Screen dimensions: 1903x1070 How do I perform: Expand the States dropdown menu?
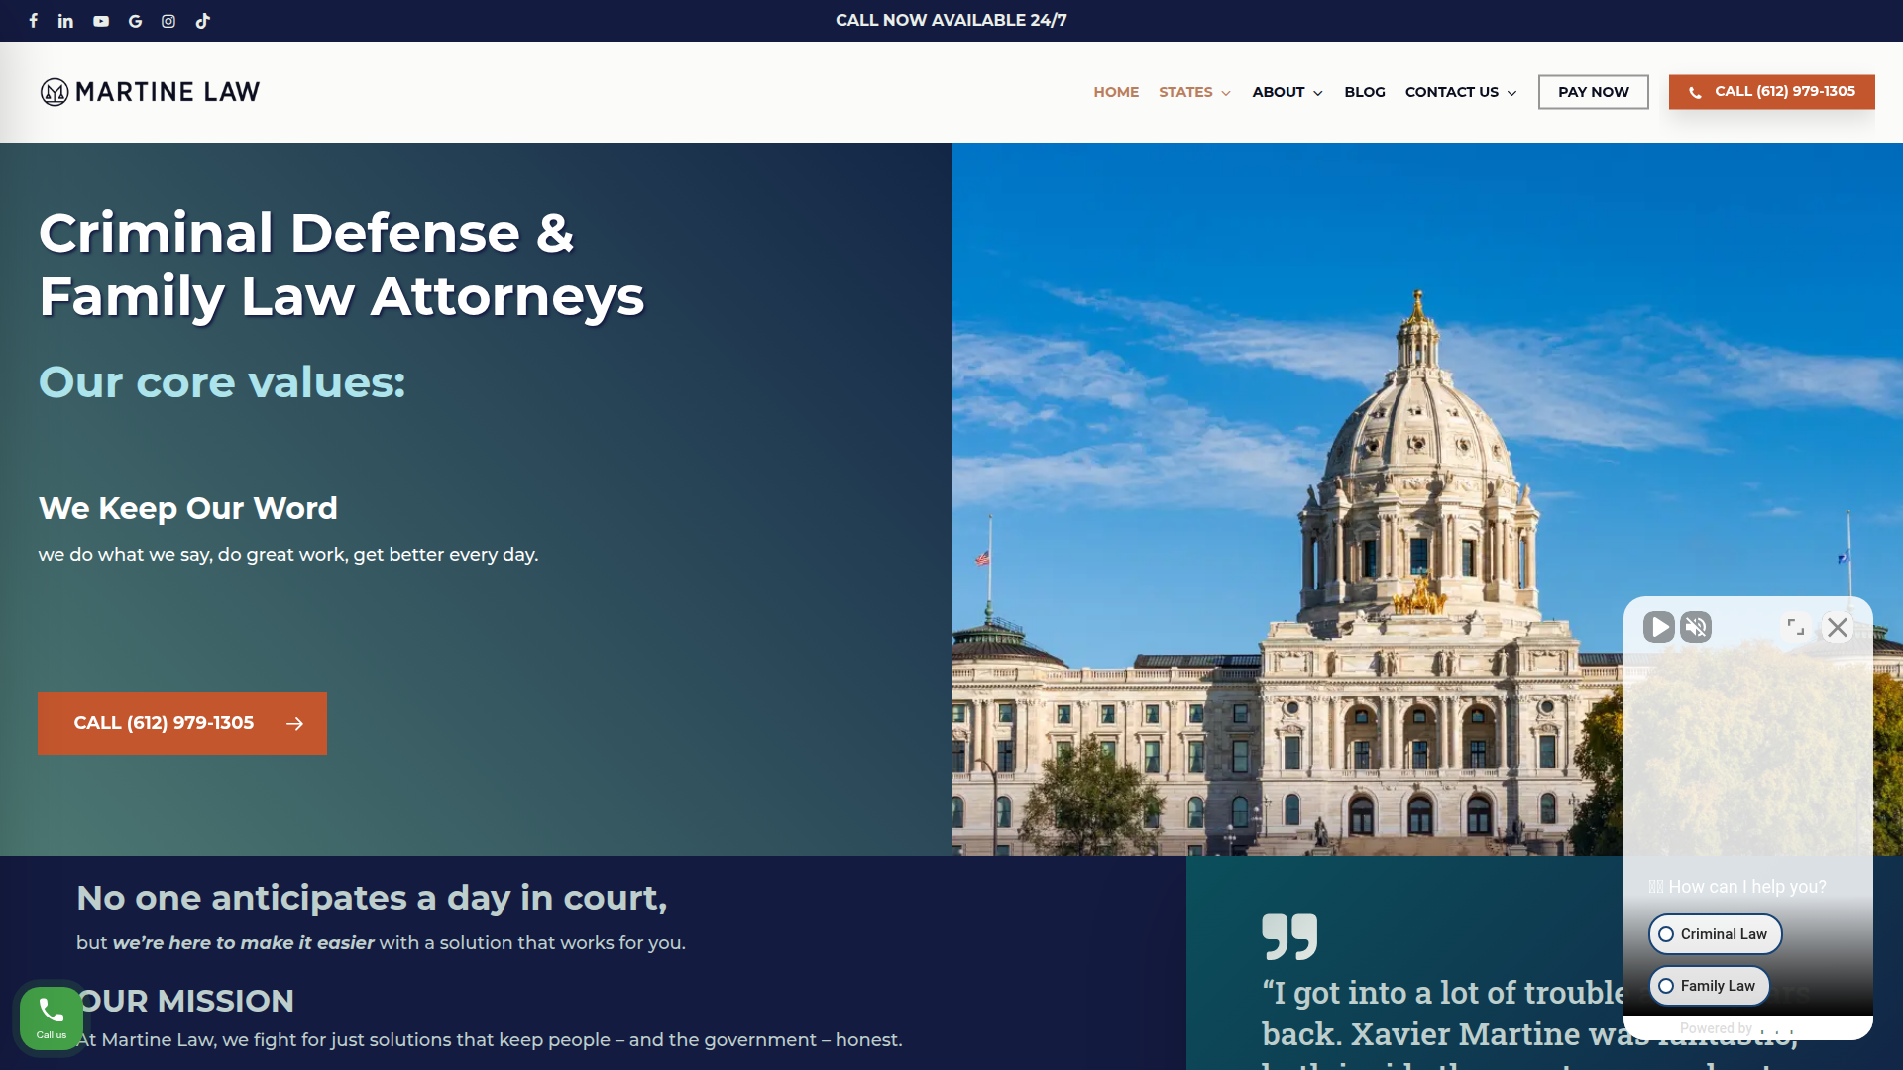(x=1194, y=92)
